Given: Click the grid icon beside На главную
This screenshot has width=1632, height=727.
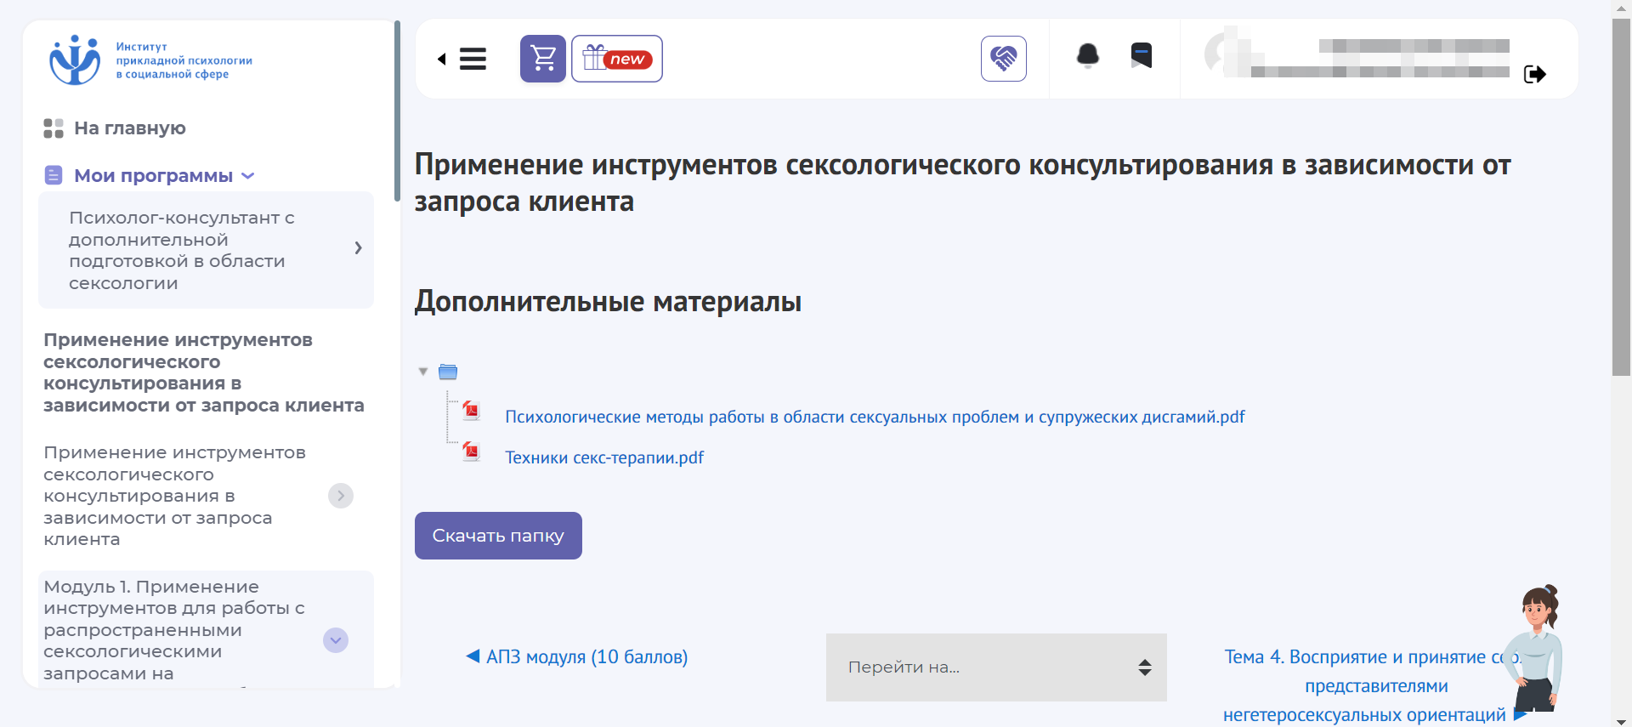Looking at the screenshot, I should pyautogui.click(x=54, y=128).
